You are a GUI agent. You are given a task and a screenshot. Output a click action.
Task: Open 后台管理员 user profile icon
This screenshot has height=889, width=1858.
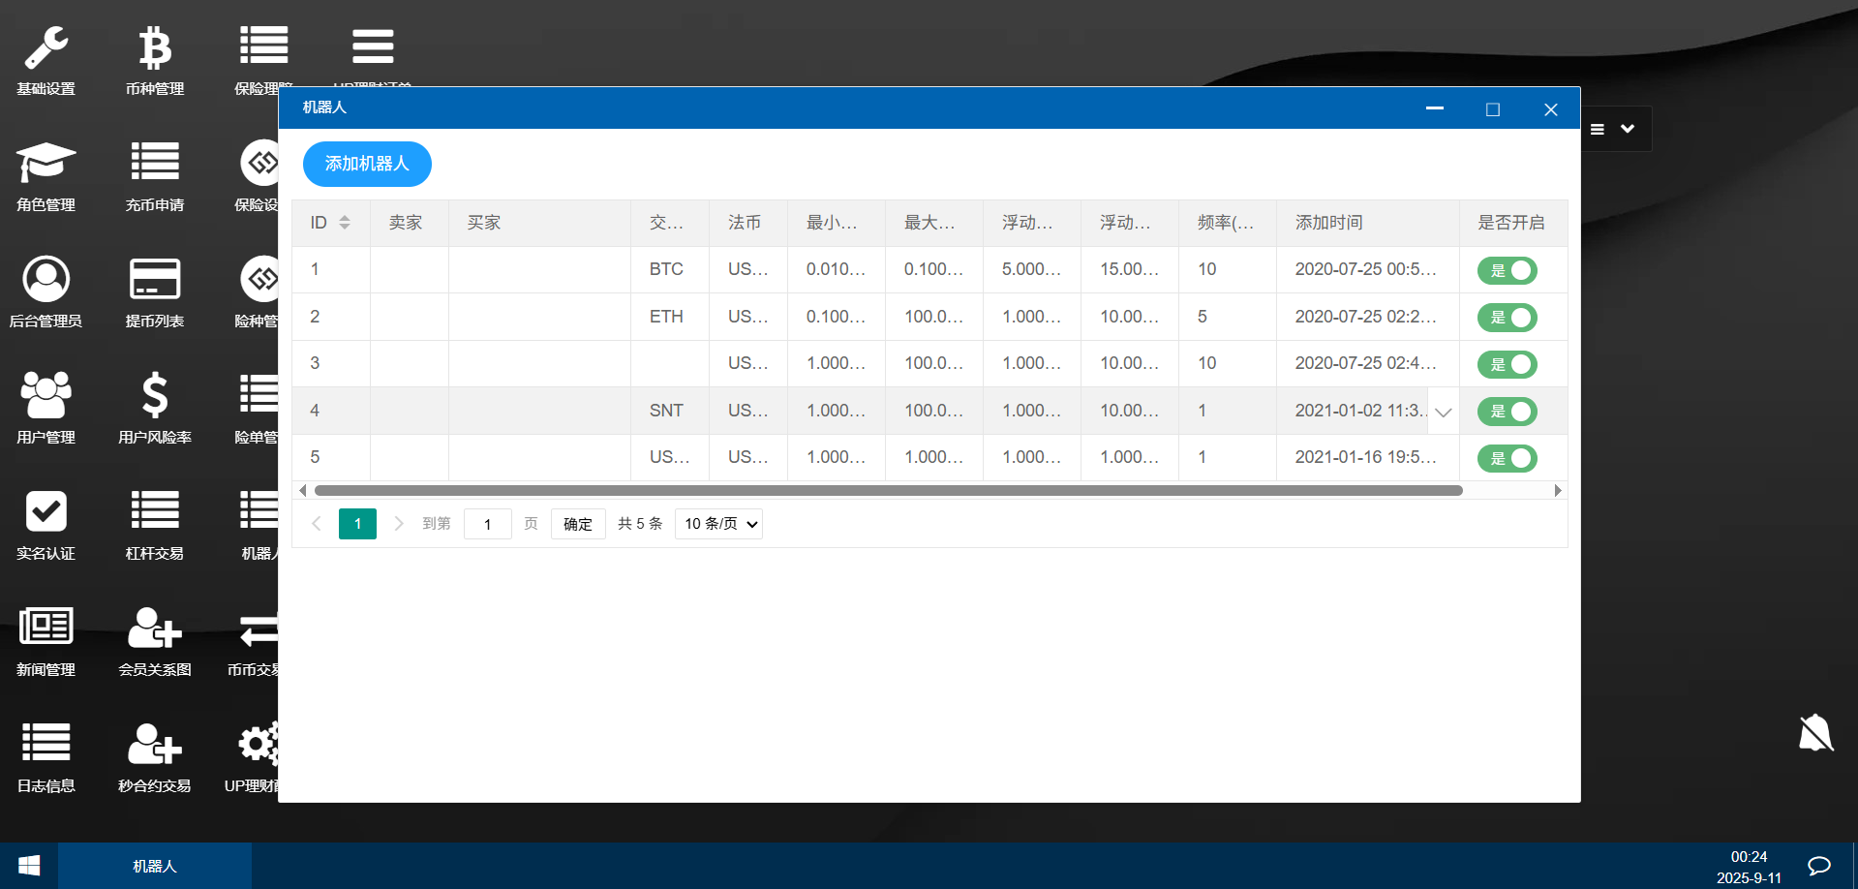click(46, 280)
